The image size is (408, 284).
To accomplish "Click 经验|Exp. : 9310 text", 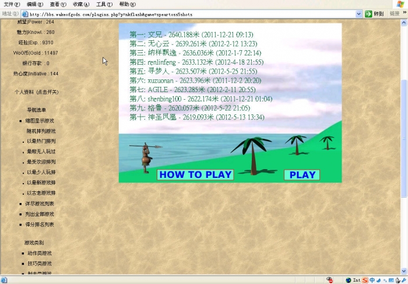I will 36,43.
